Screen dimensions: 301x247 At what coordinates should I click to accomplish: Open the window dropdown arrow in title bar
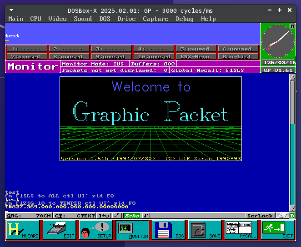(11, 10)
